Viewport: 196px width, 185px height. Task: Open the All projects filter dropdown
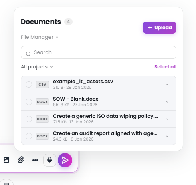coord(37,67)
